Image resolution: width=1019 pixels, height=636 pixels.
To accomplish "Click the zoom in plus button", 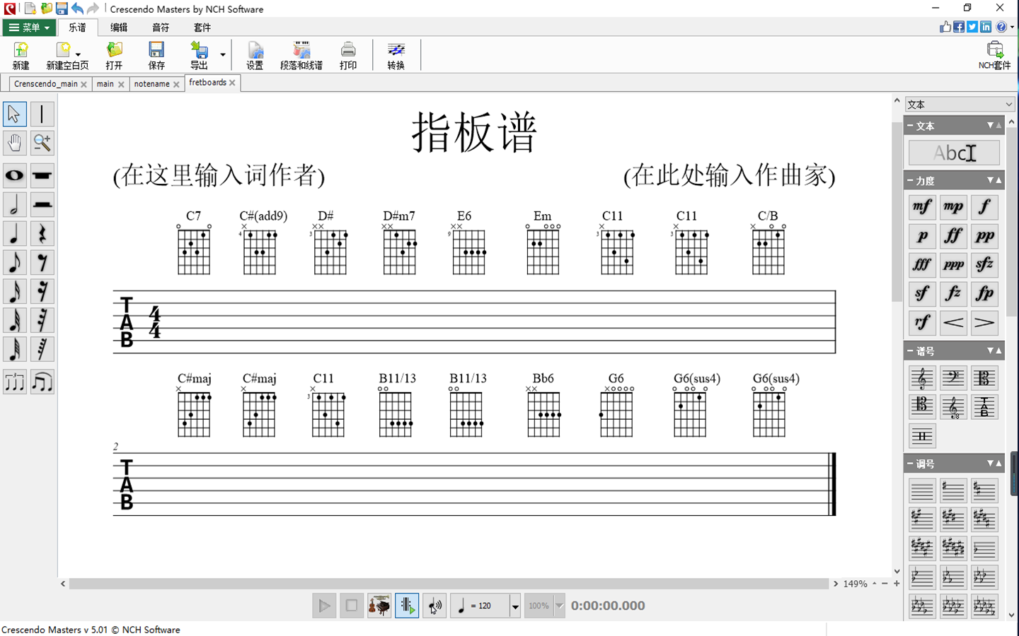I will pos(897,584).
